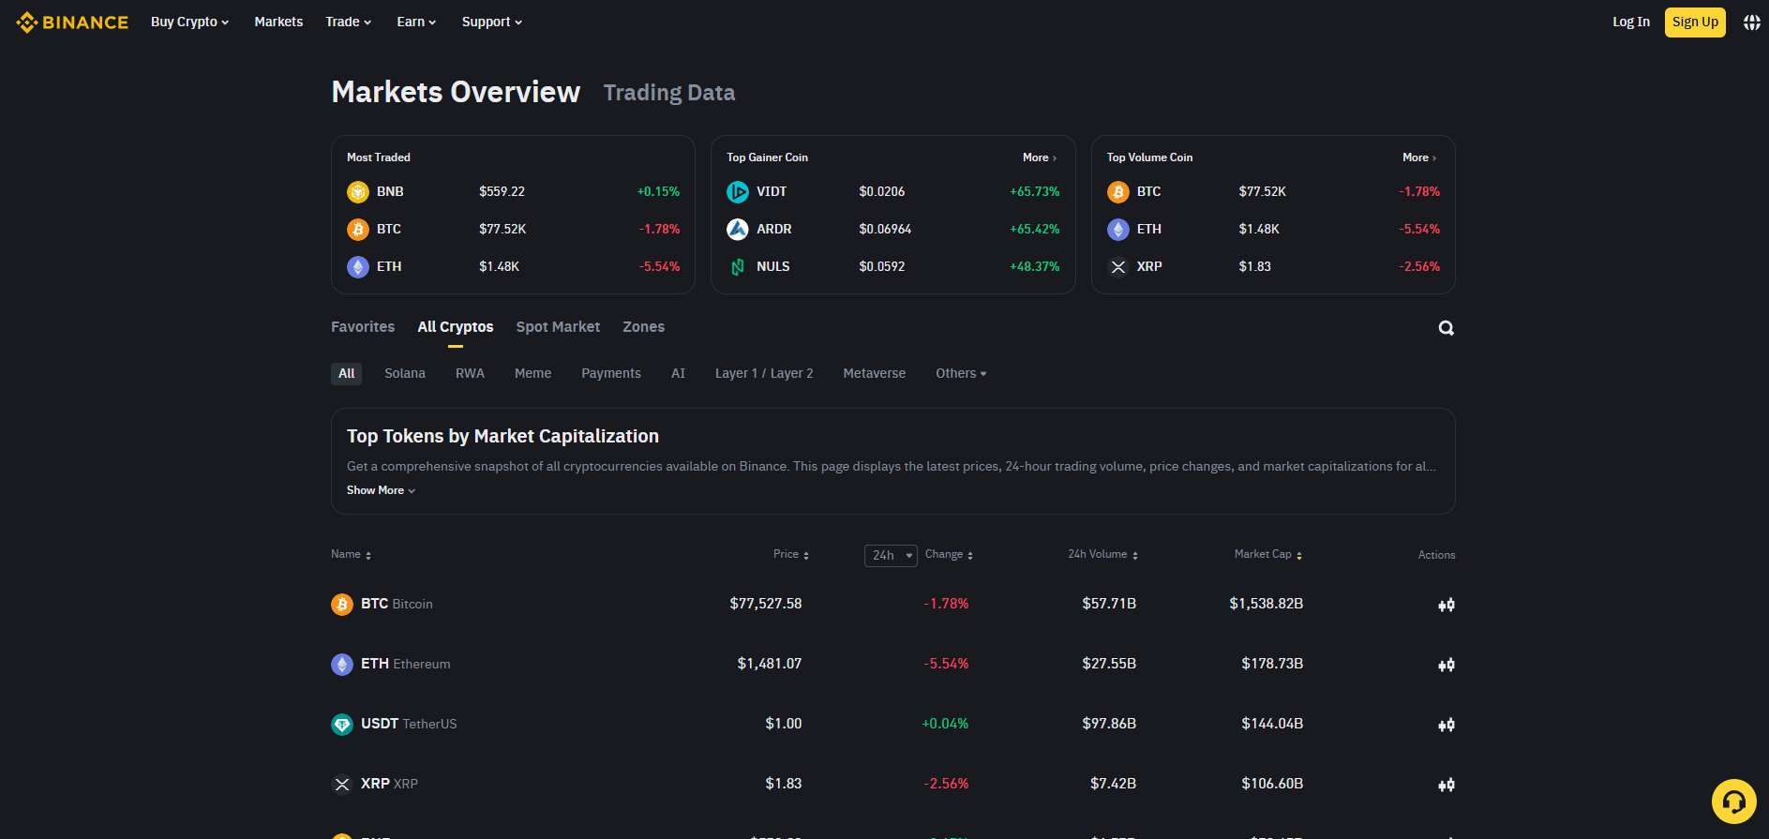This screenshot has width=1769, height=839.
Task: Click the ETH coin icon in Most Traded
Action: pyautogui.click(x=358, y=267)
